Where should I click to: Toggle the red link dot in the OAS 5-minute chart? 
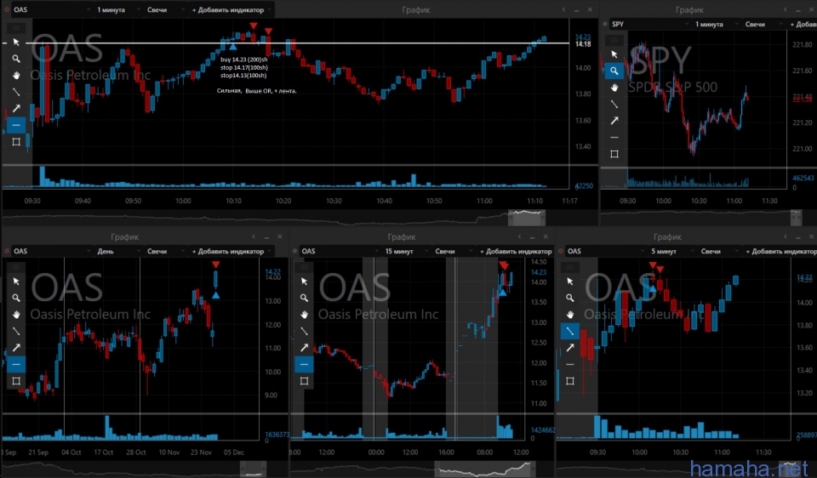point(561,251)
